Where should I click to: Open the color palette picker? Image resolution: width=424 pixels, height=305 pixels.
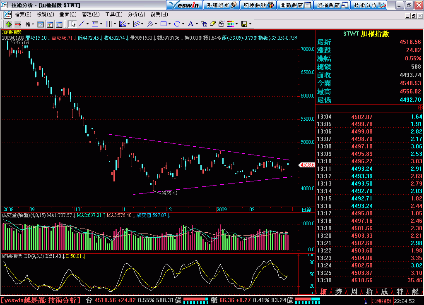pos(230,24)
